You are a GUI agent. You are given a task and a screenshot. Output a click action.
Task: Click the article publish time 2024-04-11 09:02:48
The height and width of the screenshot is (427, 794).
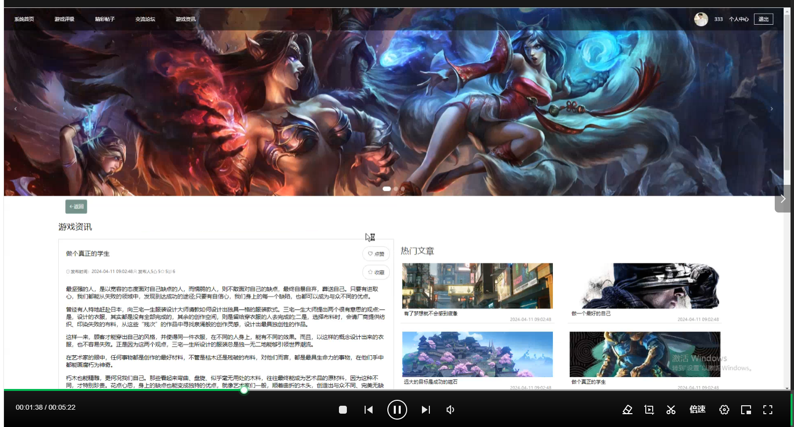(112, 271)
